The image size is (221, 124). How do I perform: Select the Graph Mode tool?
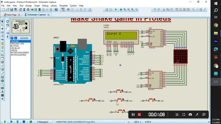coord(2,55)
